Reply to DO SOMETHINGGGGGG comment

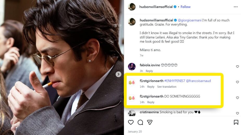pos(151,102)
